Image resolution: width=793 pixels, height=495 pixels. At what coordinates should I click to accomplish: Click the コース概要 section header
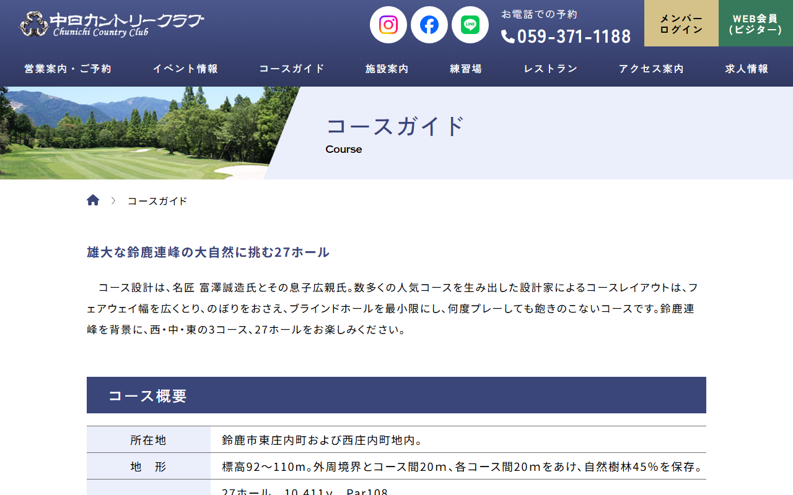(x=396, y=395)
